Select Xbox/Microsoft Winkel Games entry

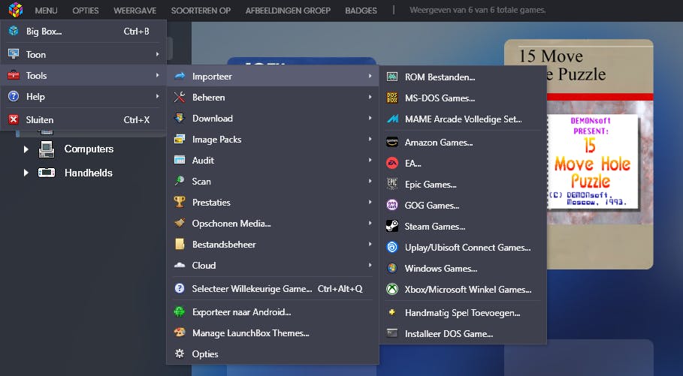coord(463,289)
